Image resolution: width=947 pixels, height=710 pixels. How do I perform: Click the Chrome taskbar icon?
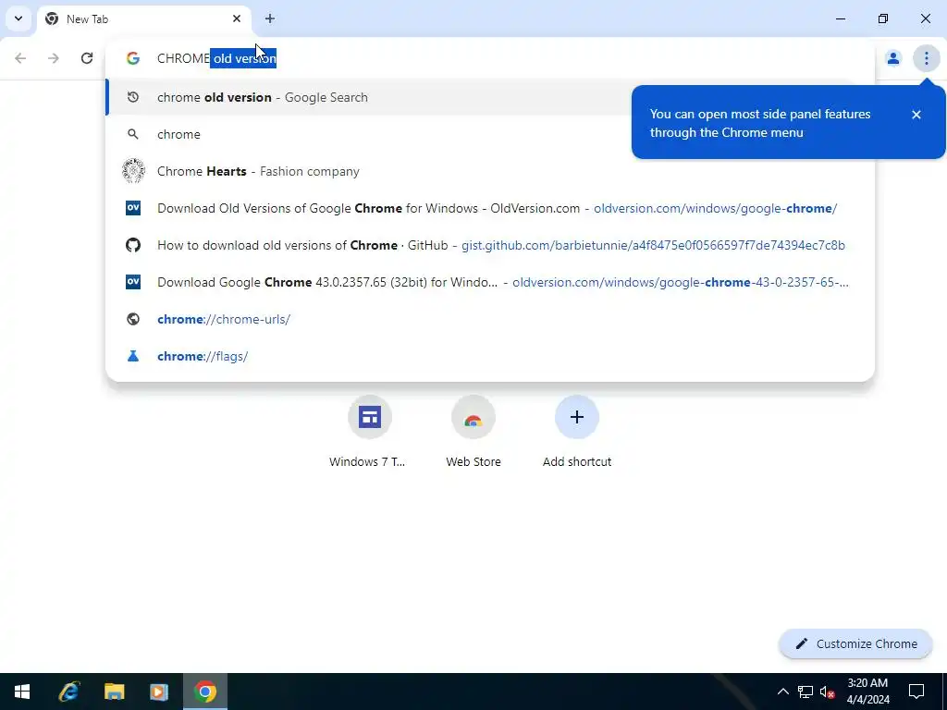[x=205, y=692]
